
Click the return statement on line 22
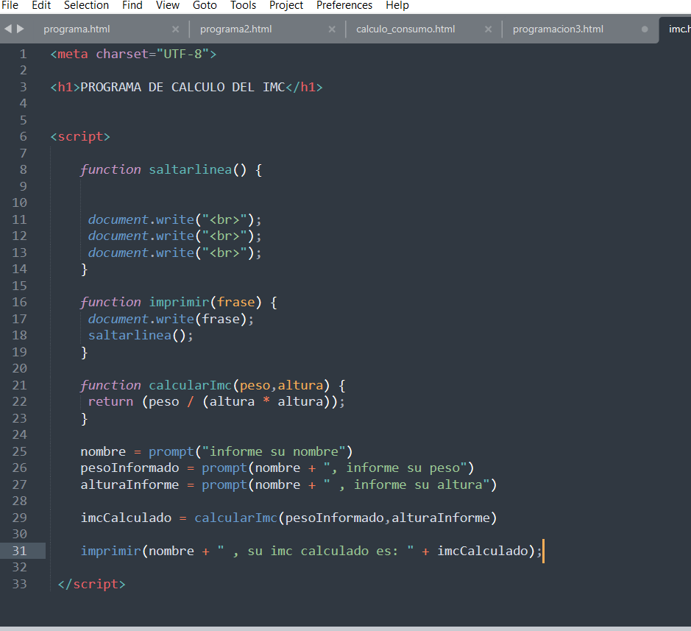click(216, 402)
